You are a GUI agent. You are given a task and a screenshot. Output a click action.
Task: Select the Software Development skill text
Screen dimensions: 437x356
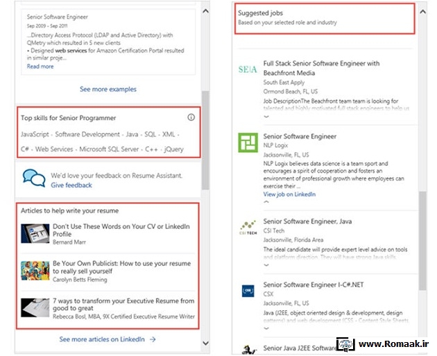(x=87, y=135)
